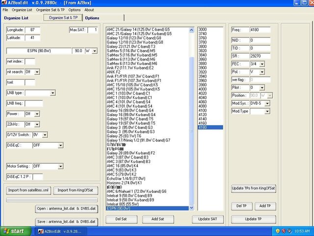Click Open antenna_list.dat & DVBS.dat button
314x236 pixels.
(x=66, y=208)
